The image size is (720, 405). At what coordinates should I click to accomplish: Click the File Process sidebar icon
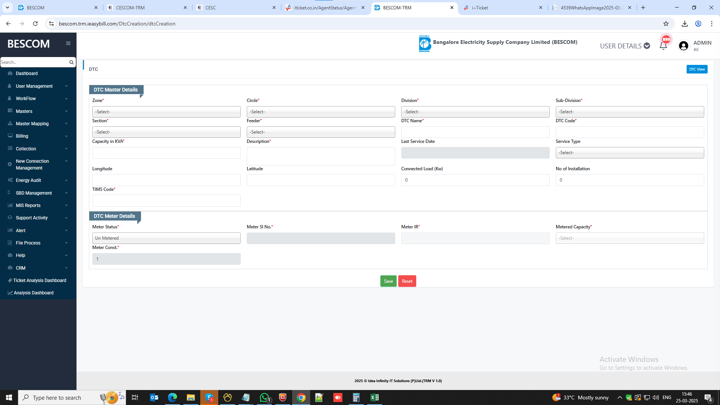10,243
